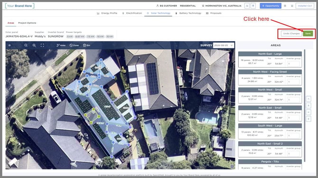The width and height of the screenshot is (318, 178).
Task: Click the areas list vertical scrollbar
Action: point(304,105)
